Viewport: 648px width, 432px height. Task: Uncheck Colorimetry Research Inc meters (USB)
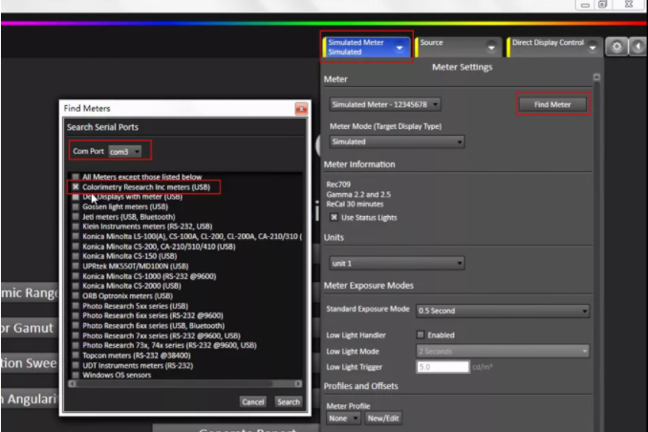coord(76,187)
